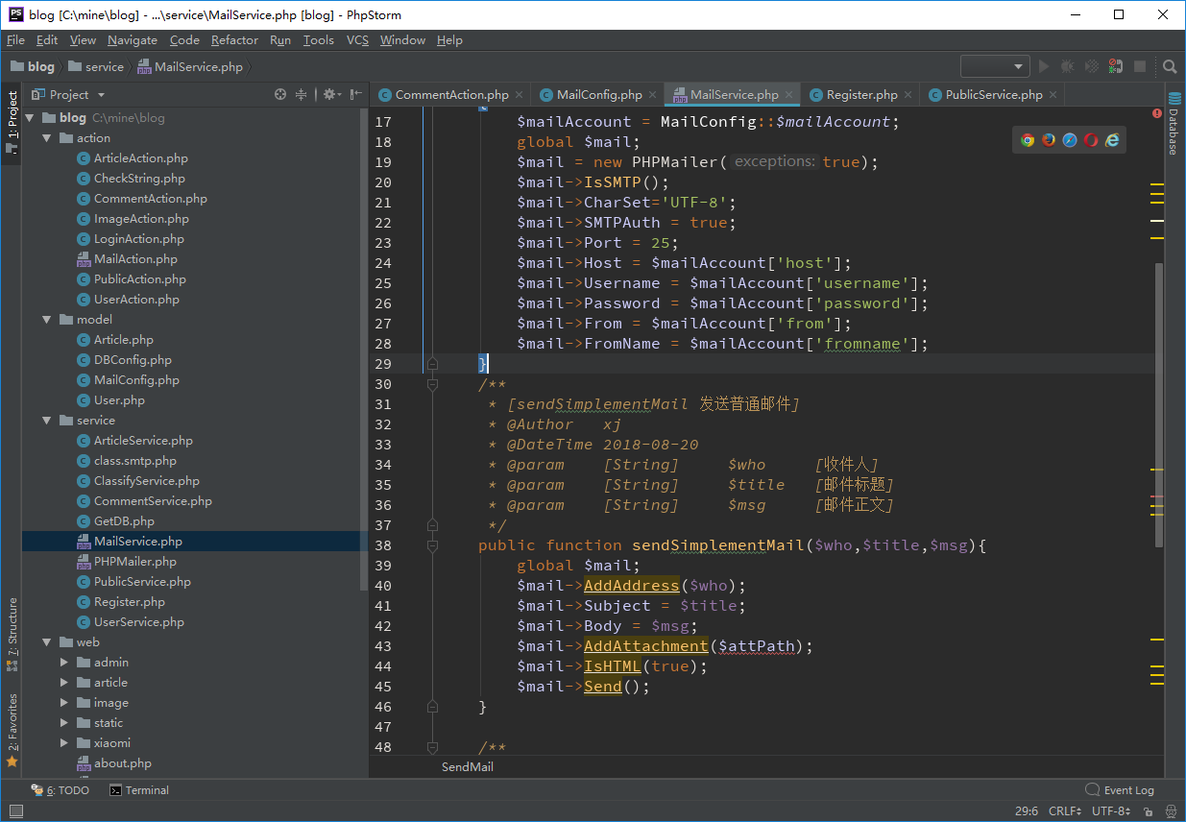Screen dimensions: 1186x822
Task: Open the Structure tool window
Action: pyautogui.click(x=12, y=634)
